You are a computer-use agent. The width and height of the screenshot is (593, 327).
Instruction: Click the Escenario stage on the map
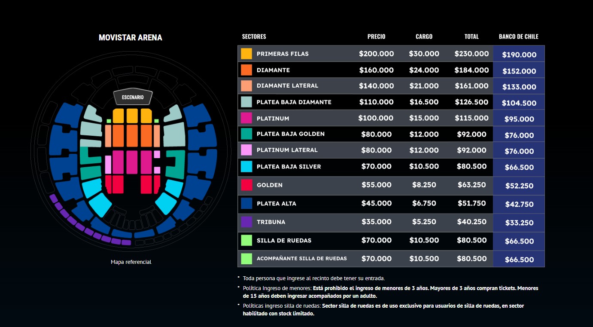click(132, 98)
